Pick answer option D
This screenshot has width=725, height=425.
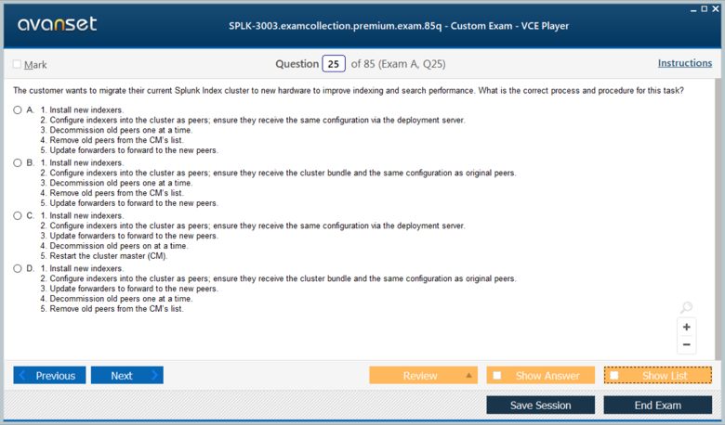(18, 268)
